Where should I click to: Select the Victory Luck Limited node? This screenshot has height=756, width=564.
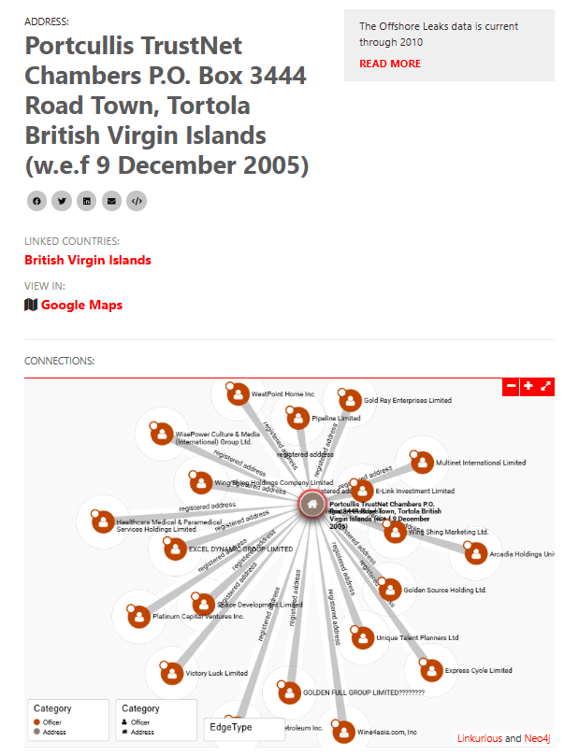[171, 673]
